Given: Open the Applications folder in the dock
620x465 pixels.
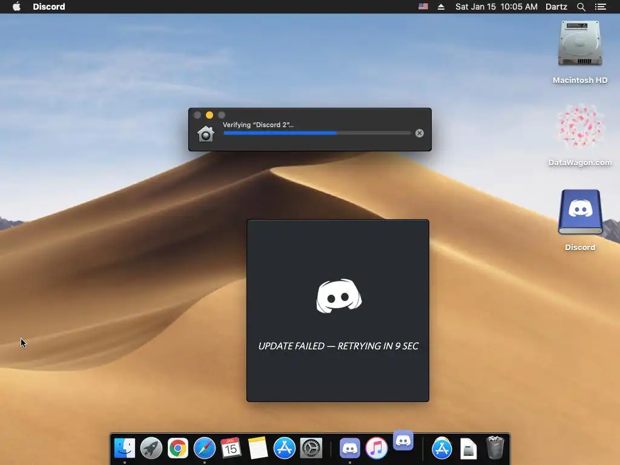Looking at the screenshot, I should point(441,449).
